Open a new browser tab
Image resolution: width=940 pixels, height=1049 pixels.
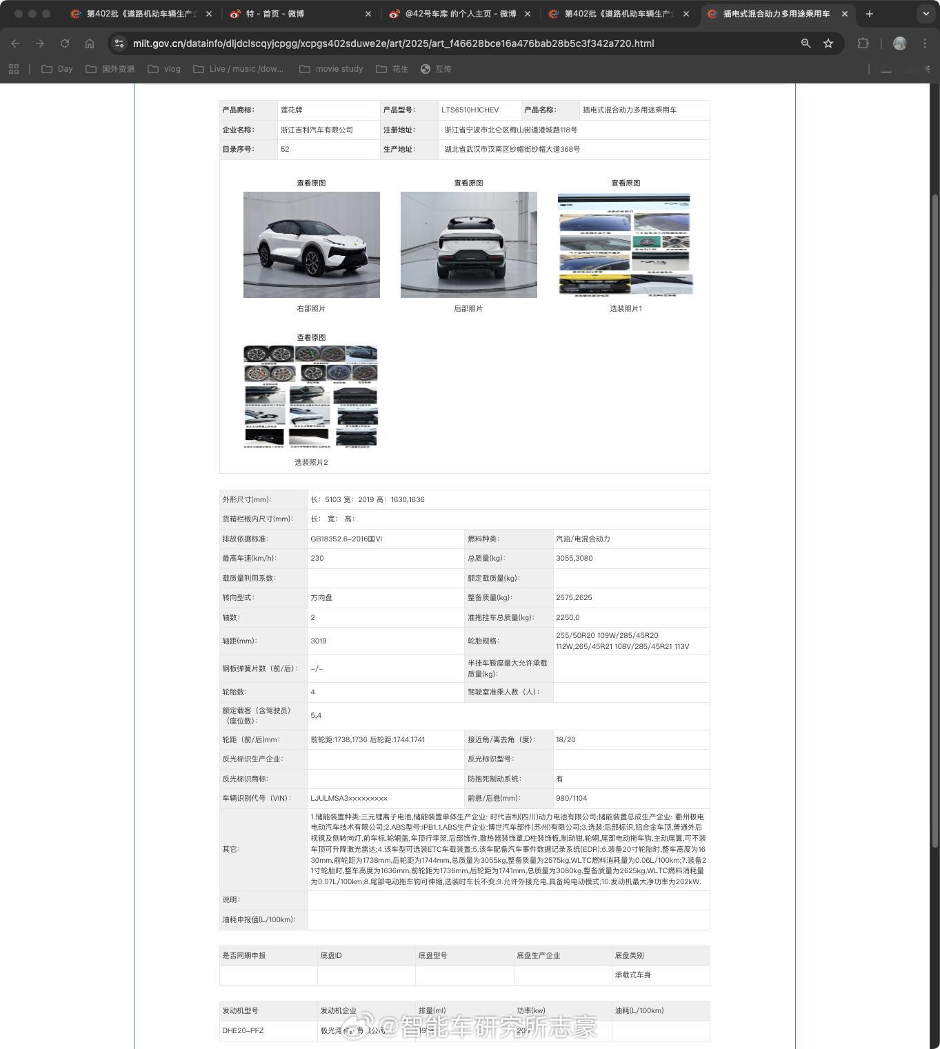point(870,14)
